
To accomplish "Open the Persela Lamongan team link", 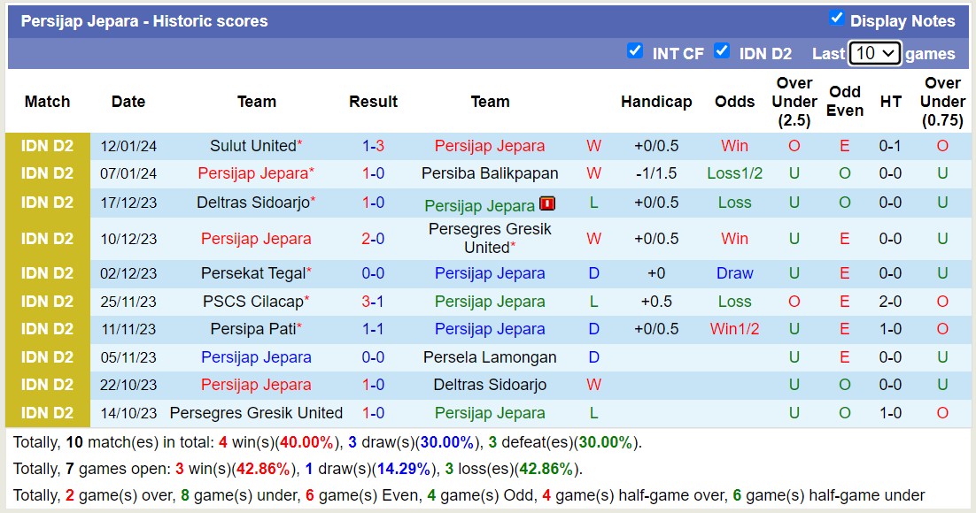I will pos(490,357).
